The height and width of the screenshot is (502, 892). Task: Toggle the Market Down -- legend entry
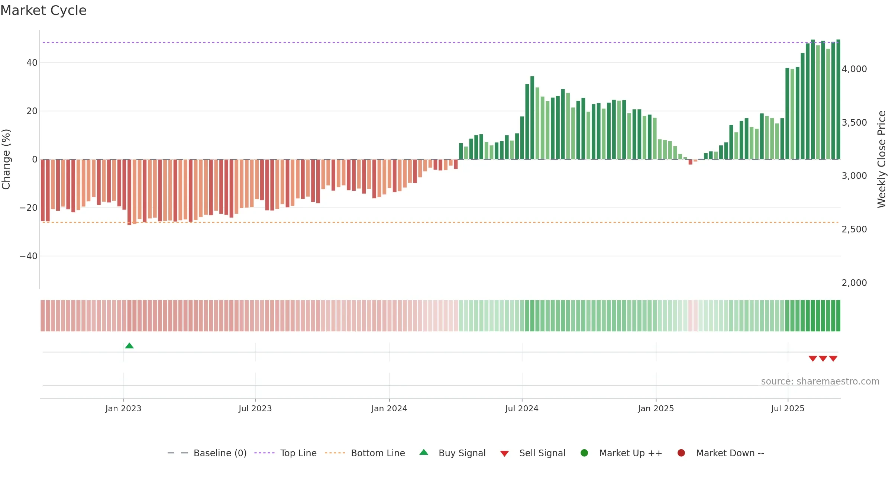721,453
